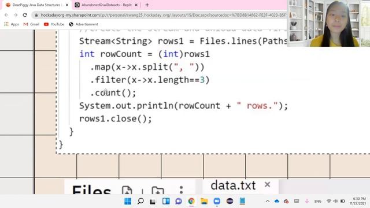Open the Apps bookmark shortcut

[12, 24]
